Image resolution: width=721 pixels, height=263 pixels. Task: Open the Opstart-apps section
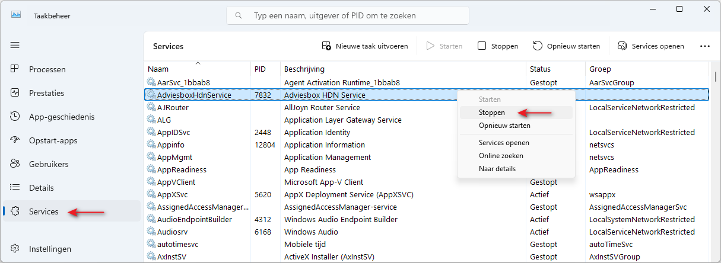71,140
